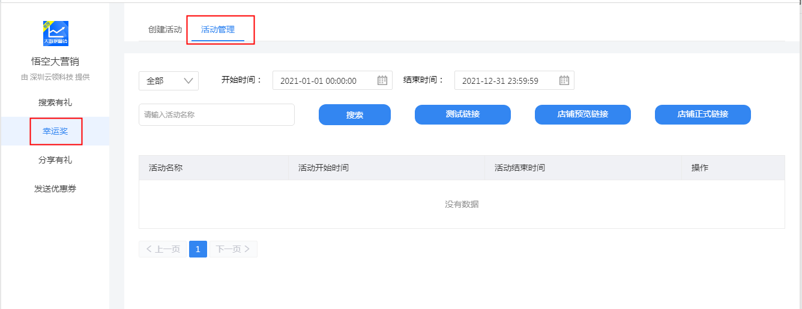The height and width of the screenshot is (309, 802).
Task: Click the 悟空大营销 title text
Action: 55,61
